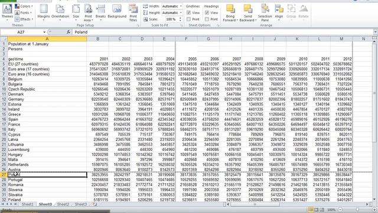378x213 pixels.
Task: Open Page Setup dialog launcher
Action: (x=138, y=25)
